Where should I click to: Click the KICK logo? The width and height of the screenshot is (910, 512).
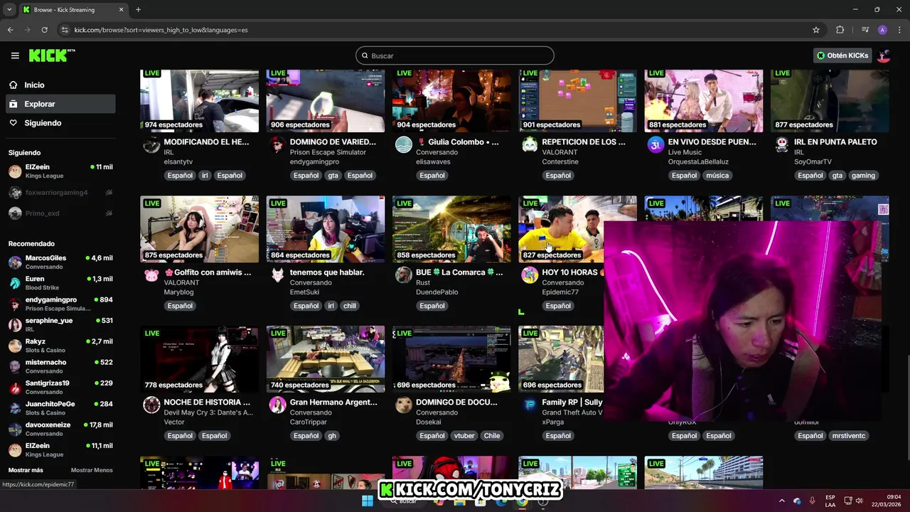click(51, 55)
